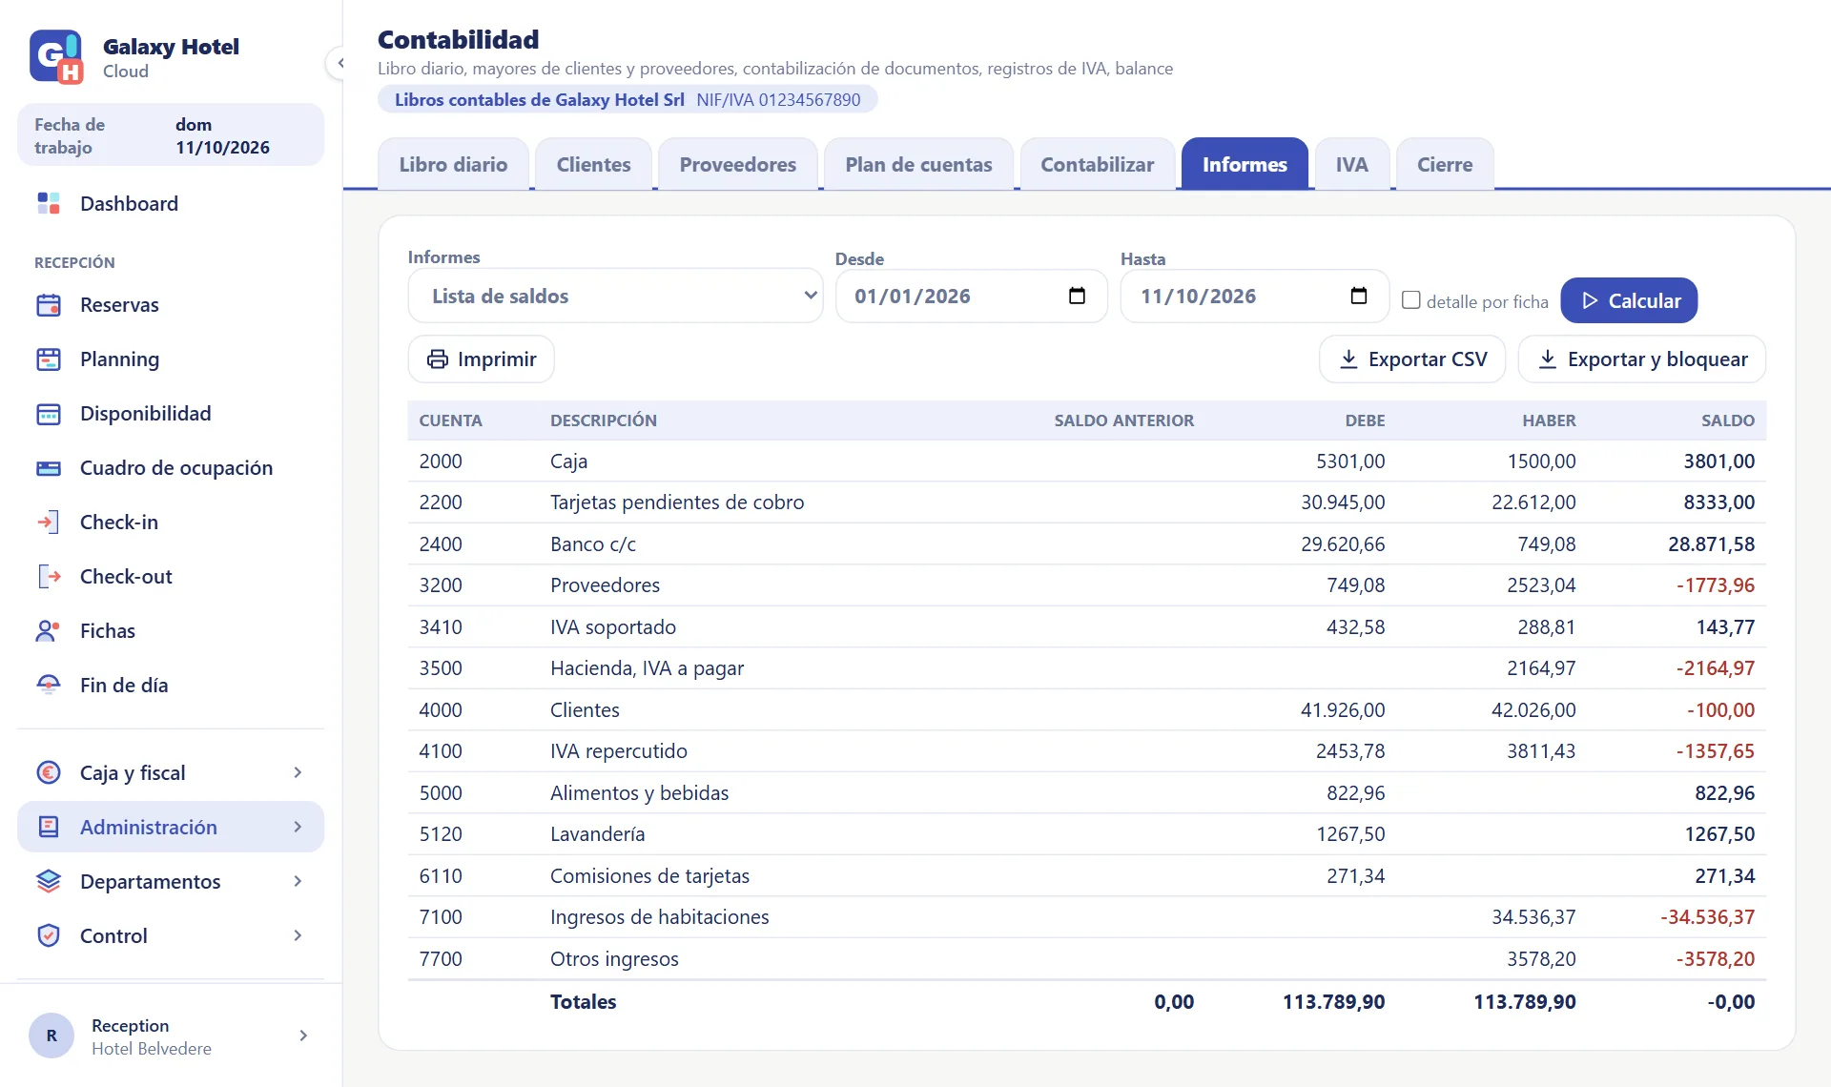Open the Proveedores tab
This screenshot has height=1087, width=1831.
click(737, 164)
